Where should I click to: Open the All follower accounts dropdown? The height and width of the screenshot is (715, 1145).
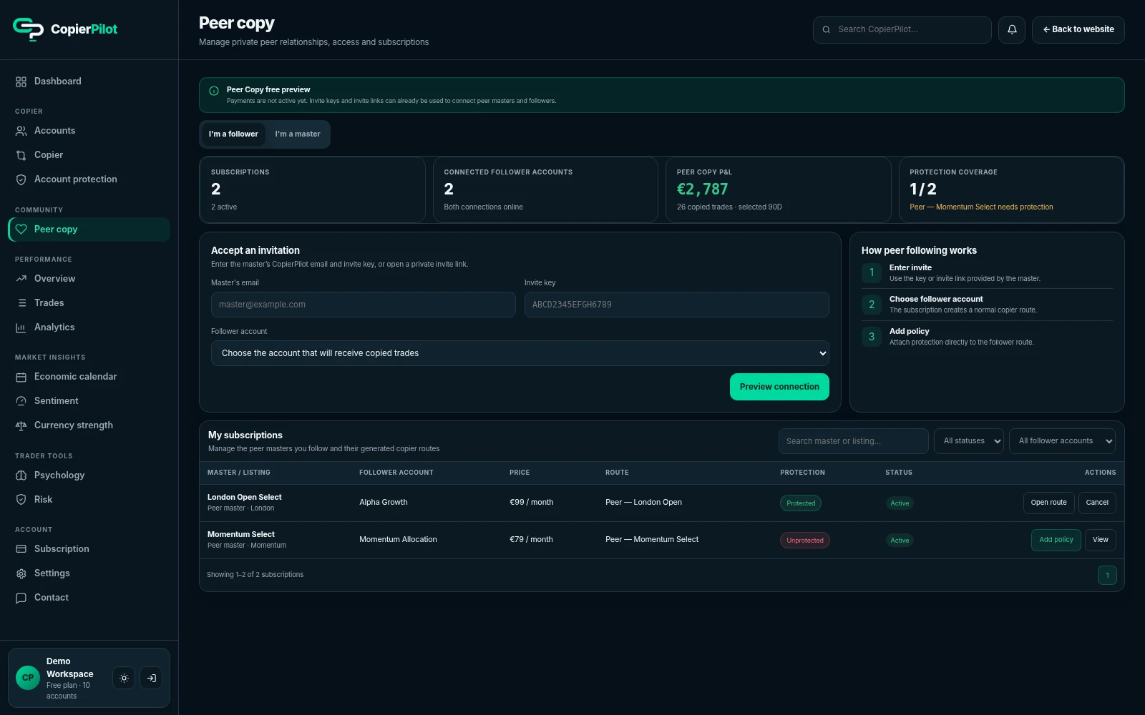(1062, 441)
